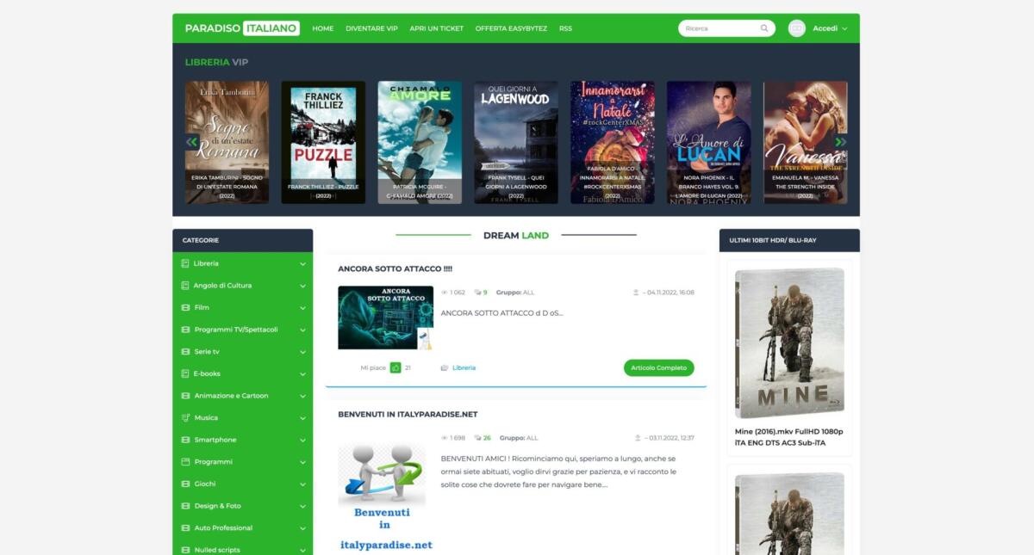This screenshot has height=555, width=1034.
Task: Click the Giochi gamepad icon in sidebar
Action: 184,484
